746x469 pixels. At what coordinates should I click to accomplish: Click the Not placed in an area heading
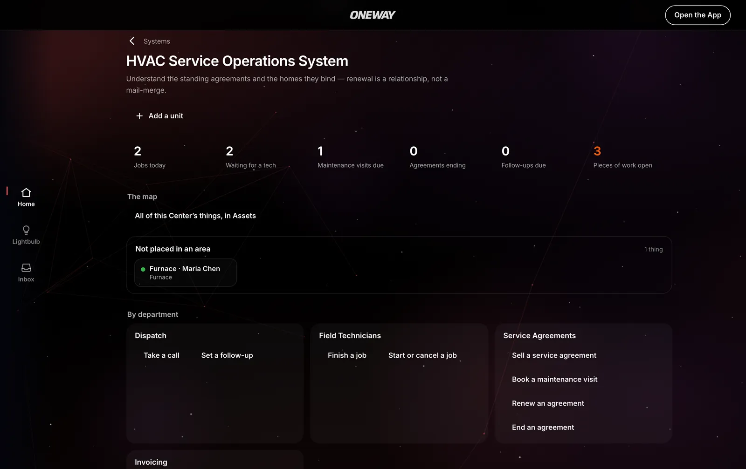173,249
